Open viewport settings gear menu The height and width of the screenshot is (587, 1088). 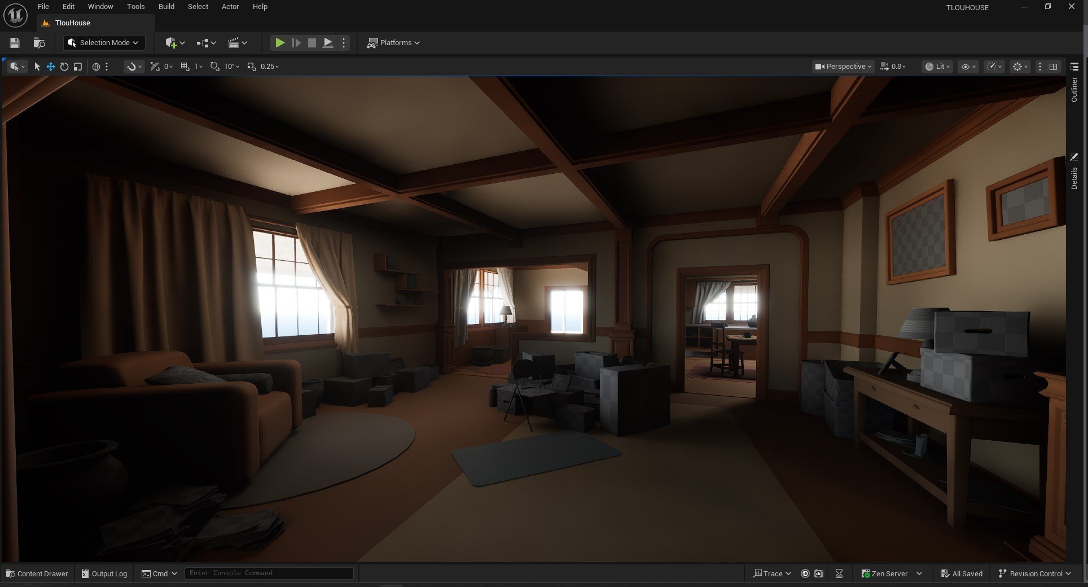pyautogui.click(x=1020, y=67)
